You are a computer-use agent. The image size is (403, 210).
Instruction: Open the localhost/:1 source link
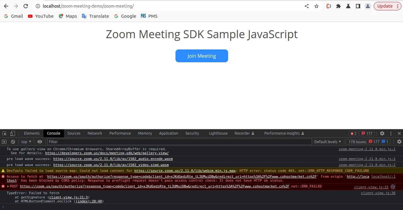(383, 177)
